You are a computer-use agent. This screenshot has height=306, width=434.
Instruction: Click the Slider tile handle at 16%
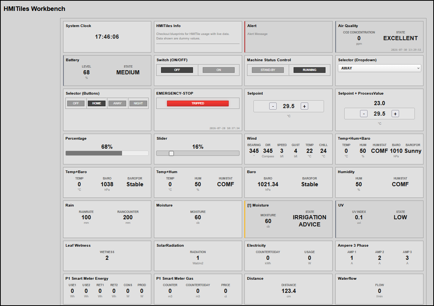tap(171, 153)
